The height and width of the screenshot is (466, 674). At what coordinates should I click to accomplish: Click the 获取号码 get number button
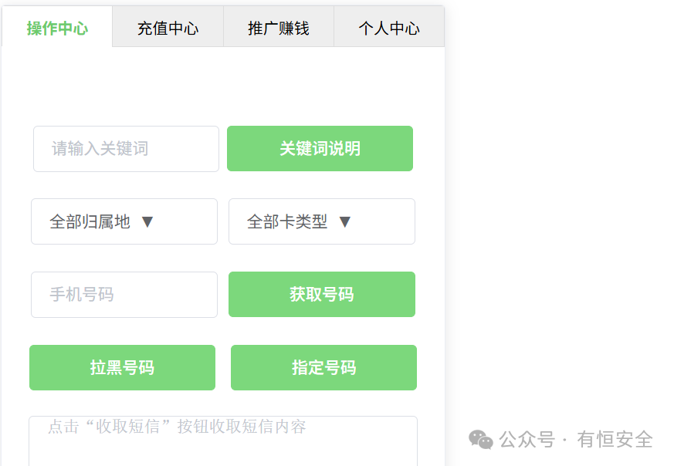click(321, 294)
